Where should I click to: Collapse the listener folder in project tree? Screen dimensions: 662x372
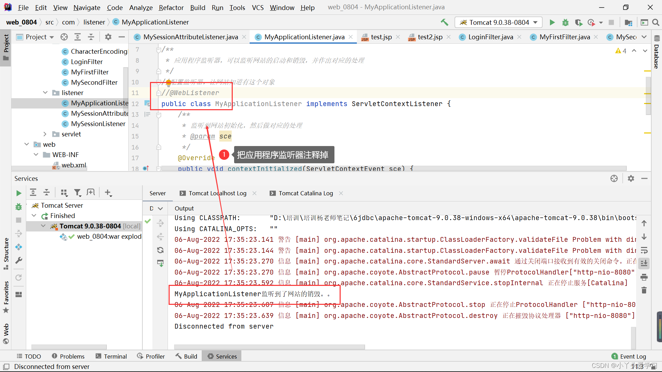coord(45,93)
